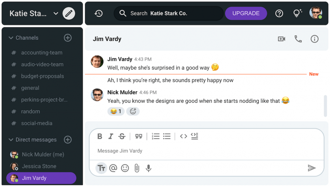Collapse the Direct messages section
Screen dimensions: 330x187
coord(11,140)
